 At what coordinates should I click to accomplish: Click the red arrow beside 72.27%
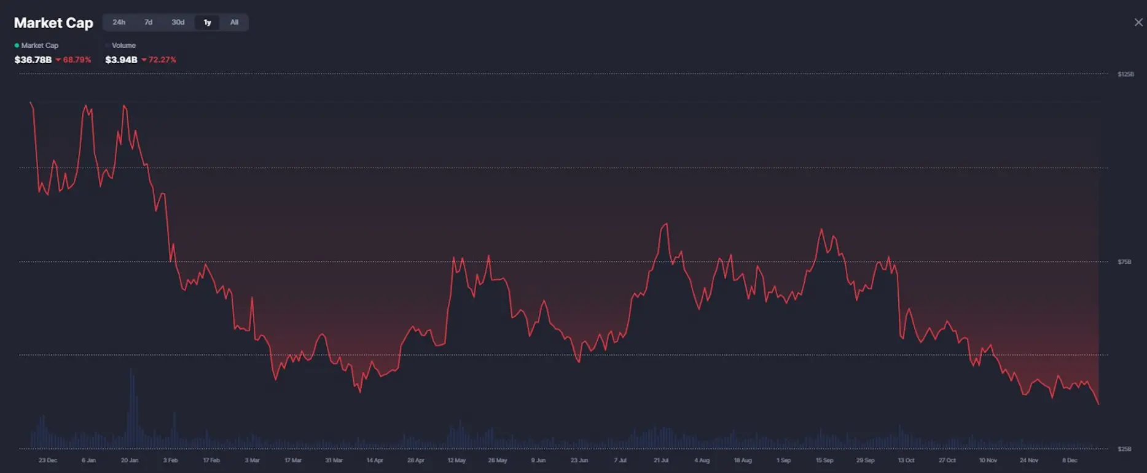click(144, 60)
